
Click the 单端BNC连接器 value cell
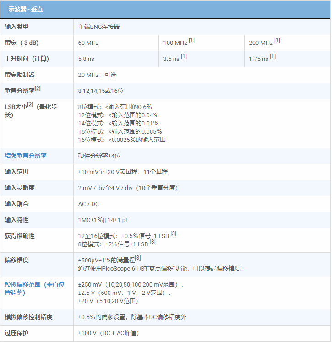(99, 27)
